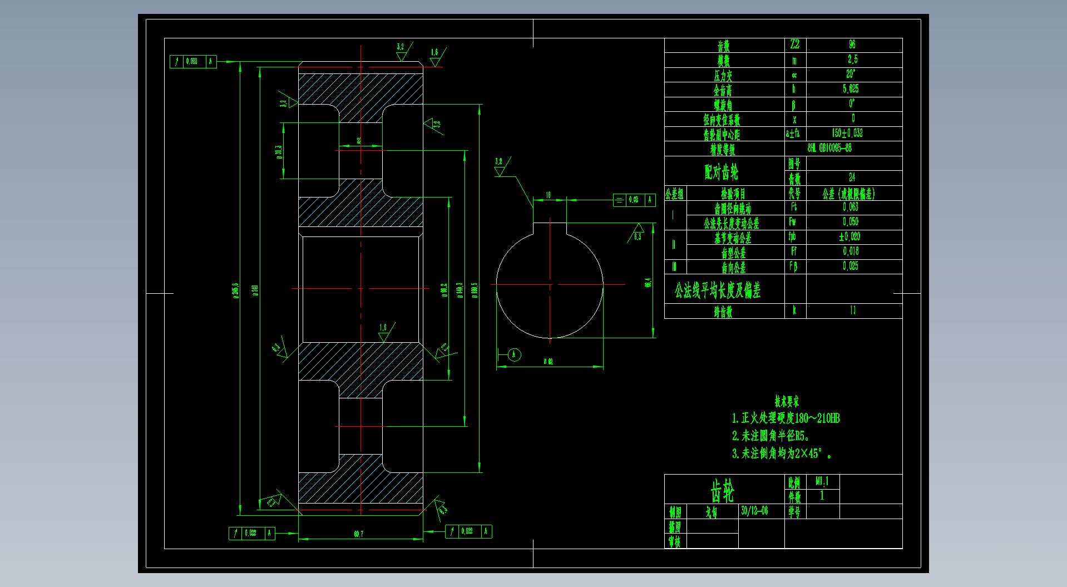
Task: Click the tooth count value '96'
Action: 852,45
